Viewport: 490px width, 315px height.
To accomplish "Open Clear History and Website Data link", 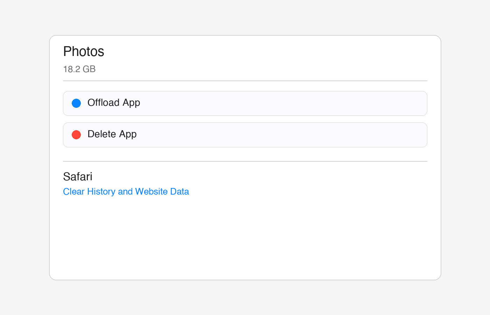I will click(x=126, y=191).
